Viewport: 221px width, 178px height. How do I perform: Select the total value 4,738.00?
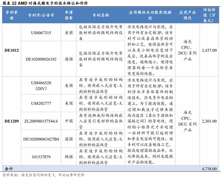point(209,169)
